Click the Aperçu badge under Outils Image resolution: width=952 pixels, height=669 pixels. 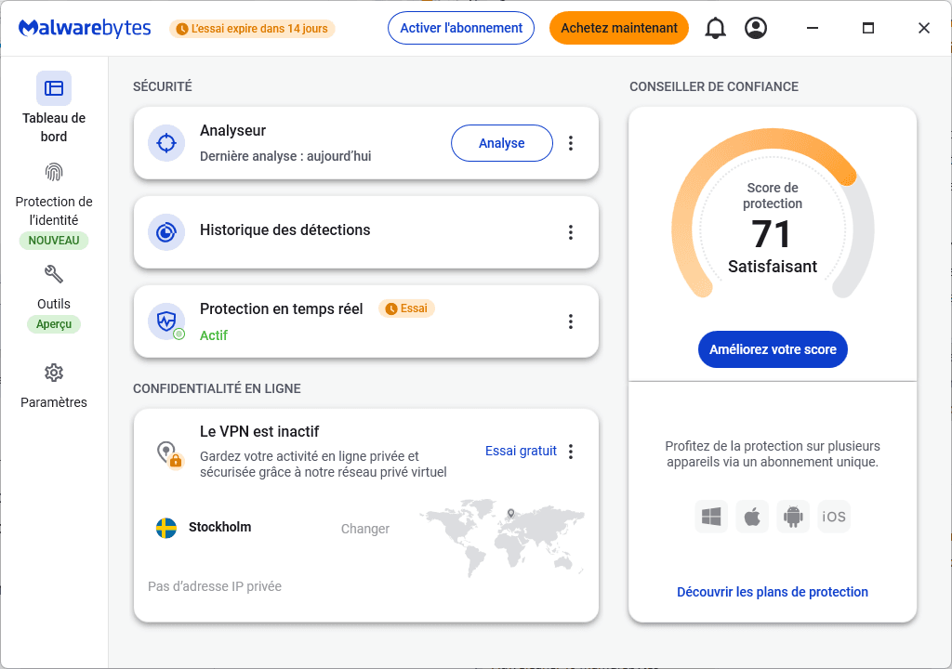click(53, 324)
